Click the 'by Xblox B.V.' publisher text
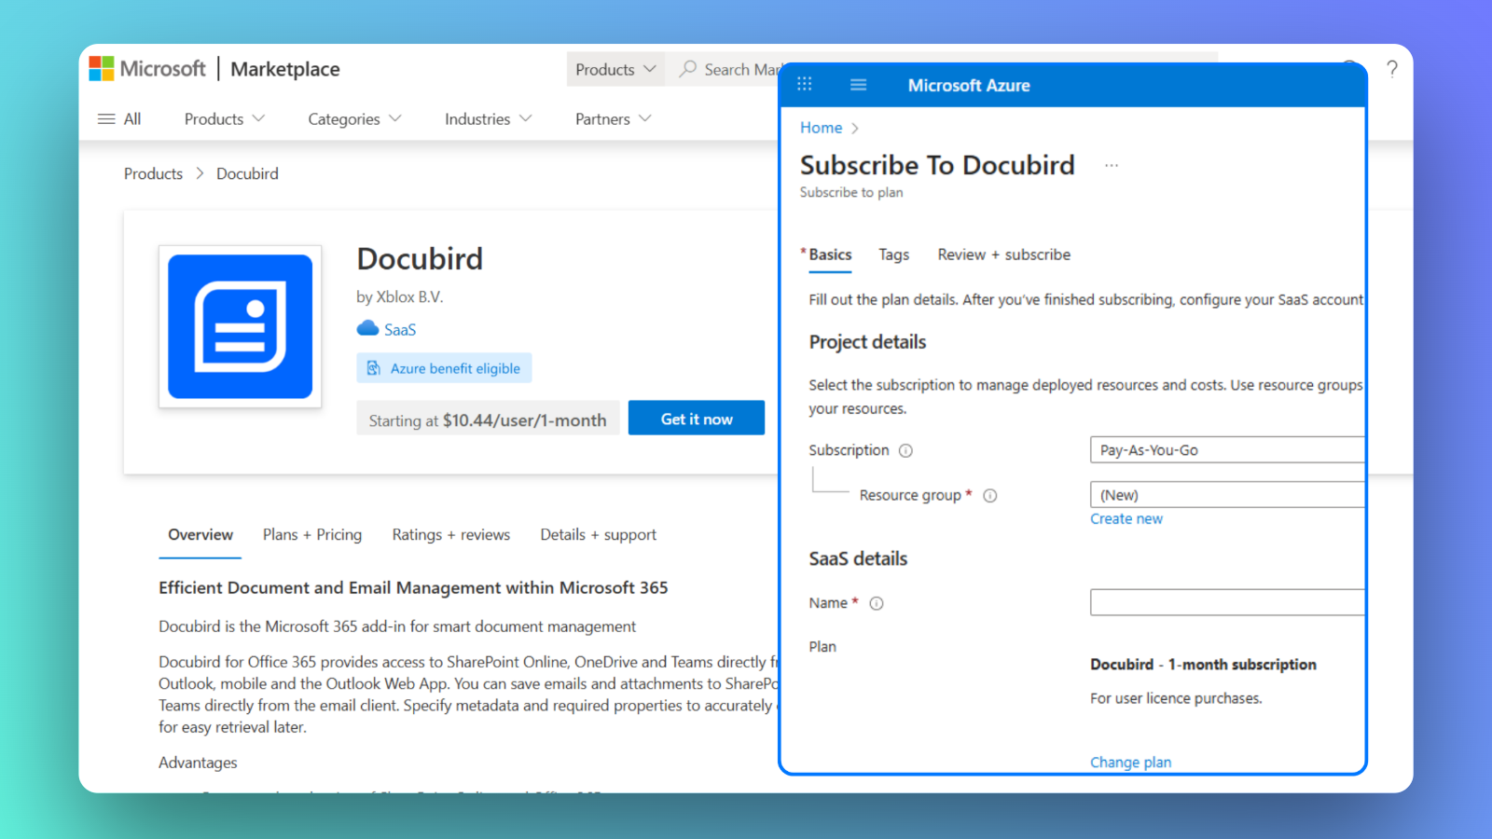This screenshot has width=1492, height=839. point(400,296)
